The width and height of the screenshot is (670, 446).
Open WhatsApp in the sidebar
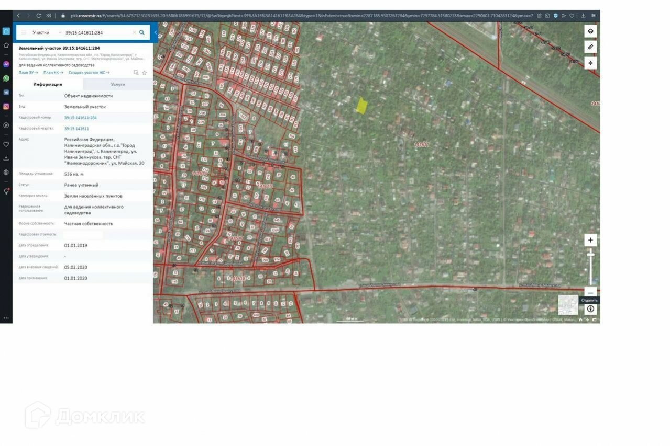[6, 78]
